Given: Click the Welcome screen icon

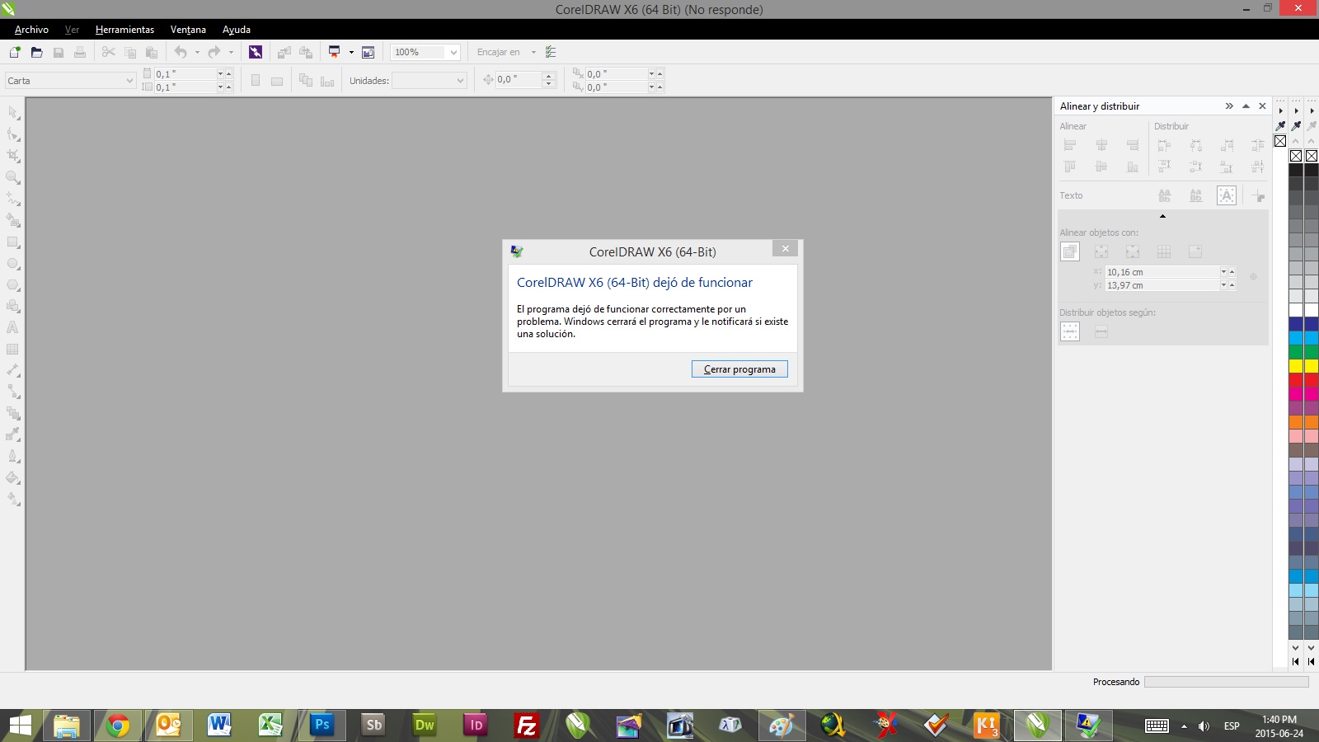Looking at the screenshot, I should (x=368, y=52).
